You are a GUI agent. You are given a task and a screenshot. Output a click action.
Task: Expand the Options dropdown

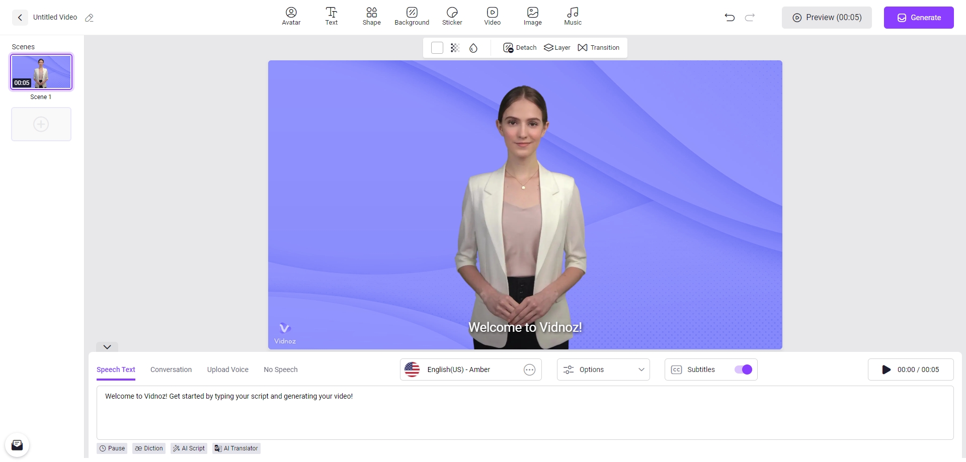pyautogui.click(x=603, y=369)
